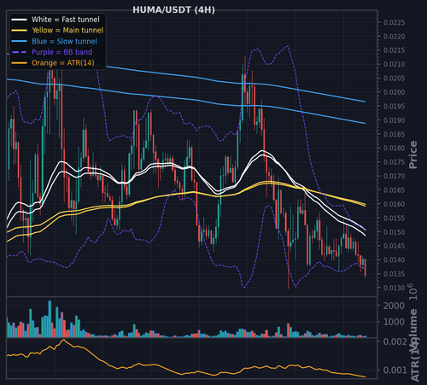Click the 0.001 ATR axis label
Image resolution: width=427 pixels, height=385 pixels.
tap(395, 370)
